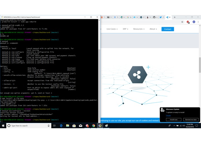
Task: Click 'waiting for testnet API to fund address...'
Action: point(20,116)
